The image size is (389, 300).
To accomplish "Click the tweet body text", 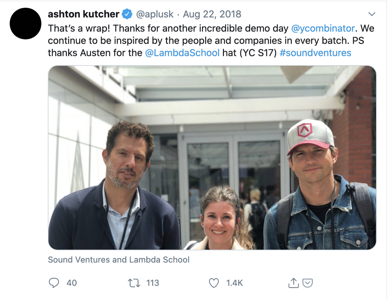I will pos(211,40).
